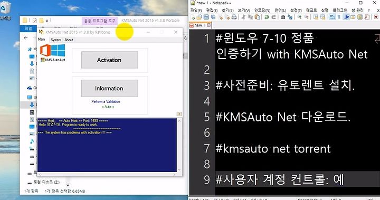Toggle synchronized horizontal scrolling icon

[x=323, y=17]
